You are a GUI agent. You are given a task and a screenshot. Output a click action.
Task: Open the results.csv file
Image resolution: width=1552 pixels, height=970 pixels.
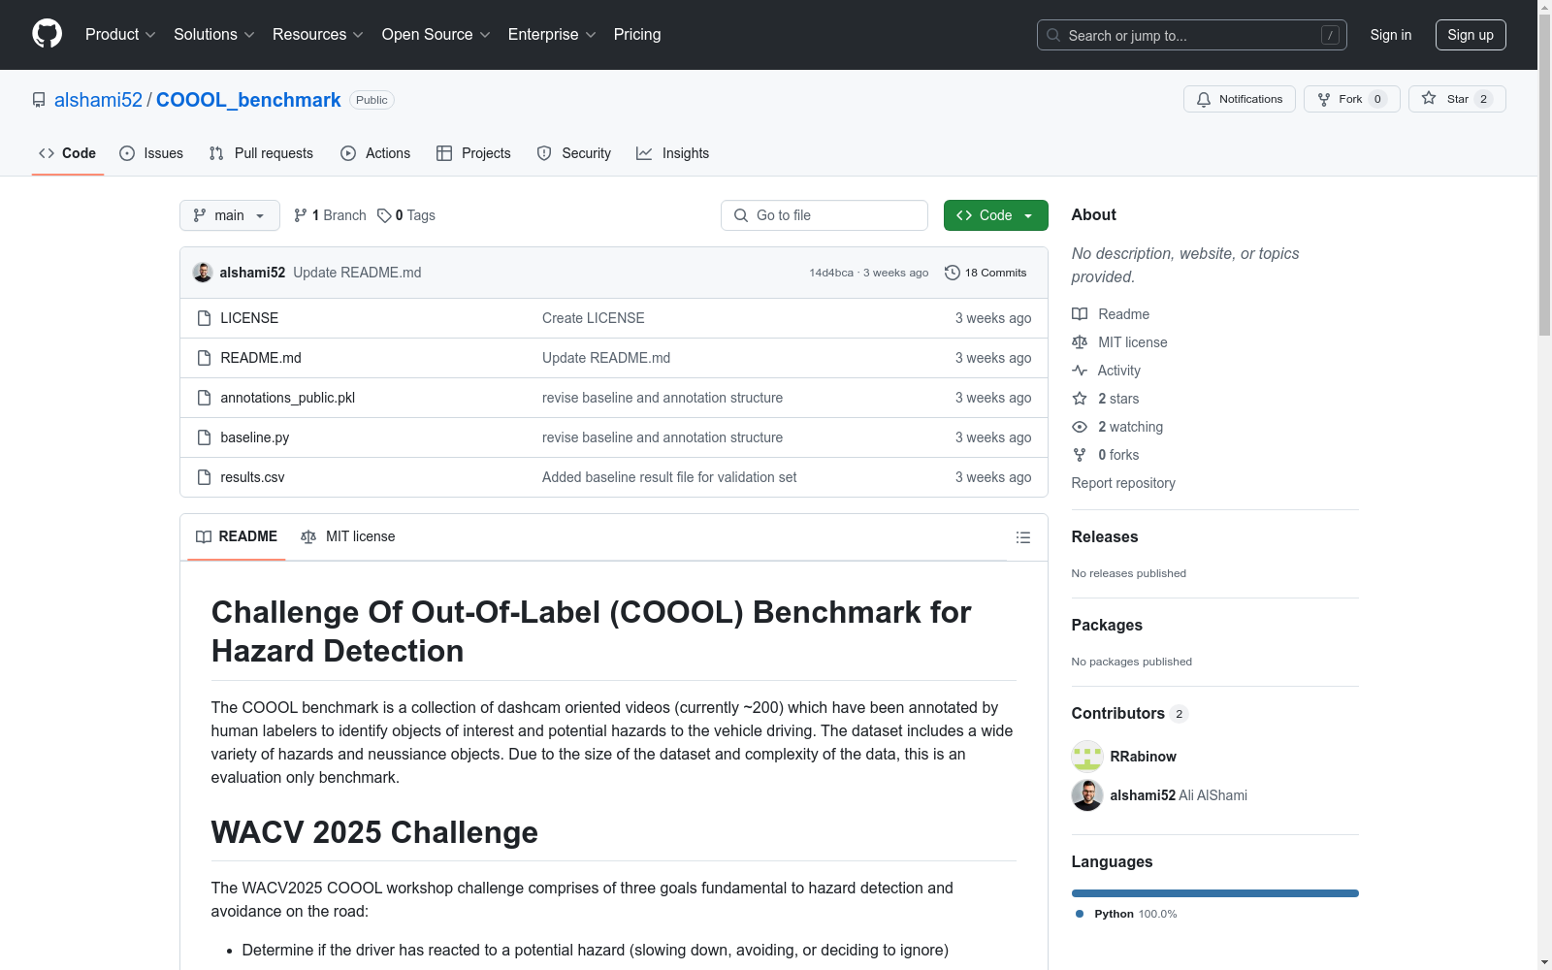pyautogui.click(x=252, y=477)
